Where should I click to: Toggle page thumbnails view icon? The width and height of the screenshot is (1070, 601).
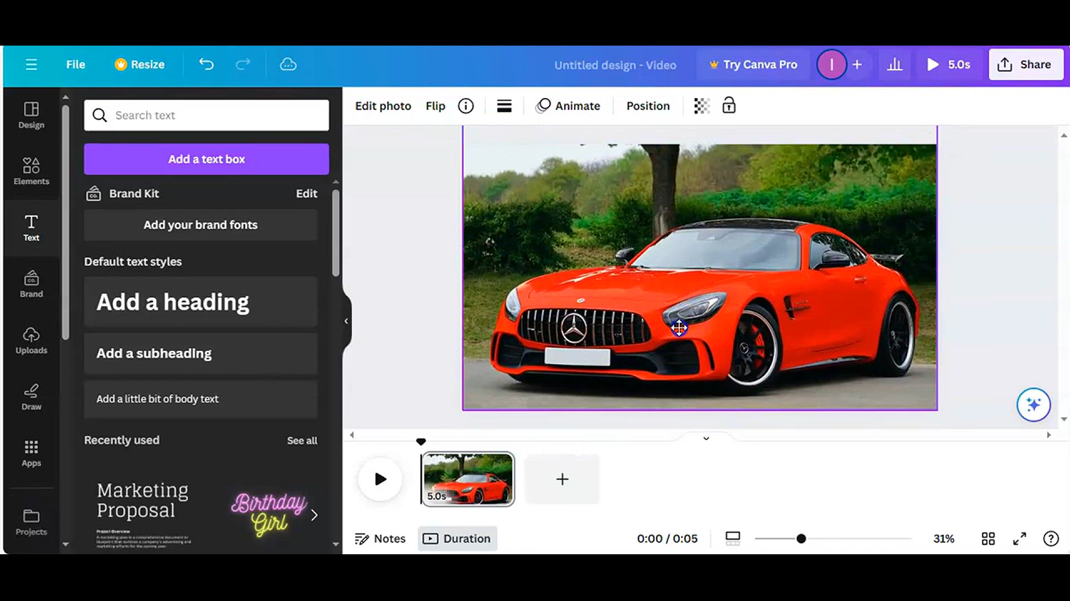[x=732, y=539]
